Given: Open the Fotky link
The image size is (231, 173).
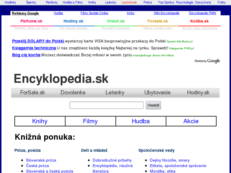Looking at the screenshot, I should pyautogui.click(x=221, y=2).
